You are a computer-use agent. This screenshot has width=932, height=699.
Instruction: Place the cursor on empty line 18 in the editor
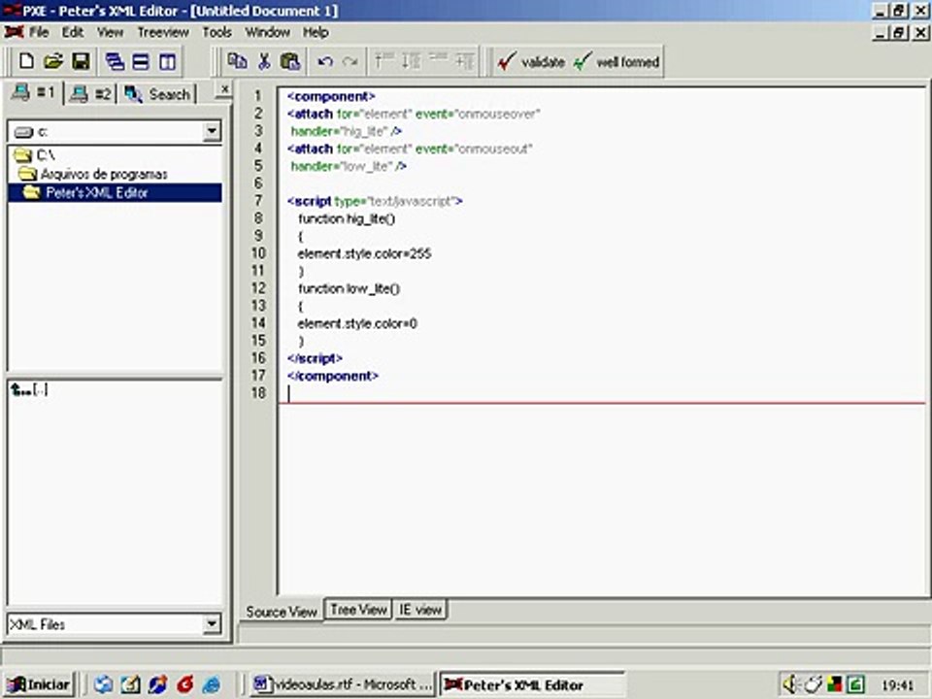point(600,393)
